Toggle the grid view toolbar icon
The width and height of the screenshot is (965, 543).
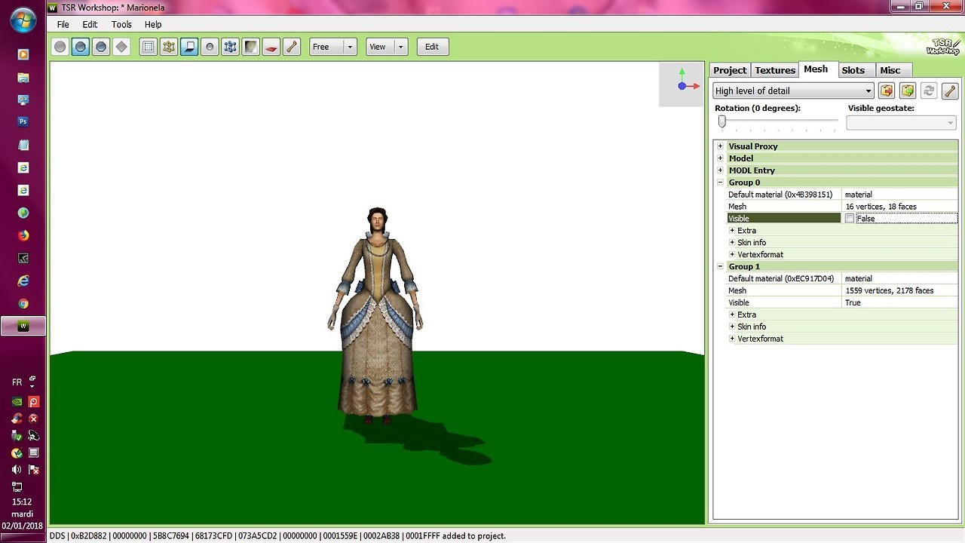point(149,47)
